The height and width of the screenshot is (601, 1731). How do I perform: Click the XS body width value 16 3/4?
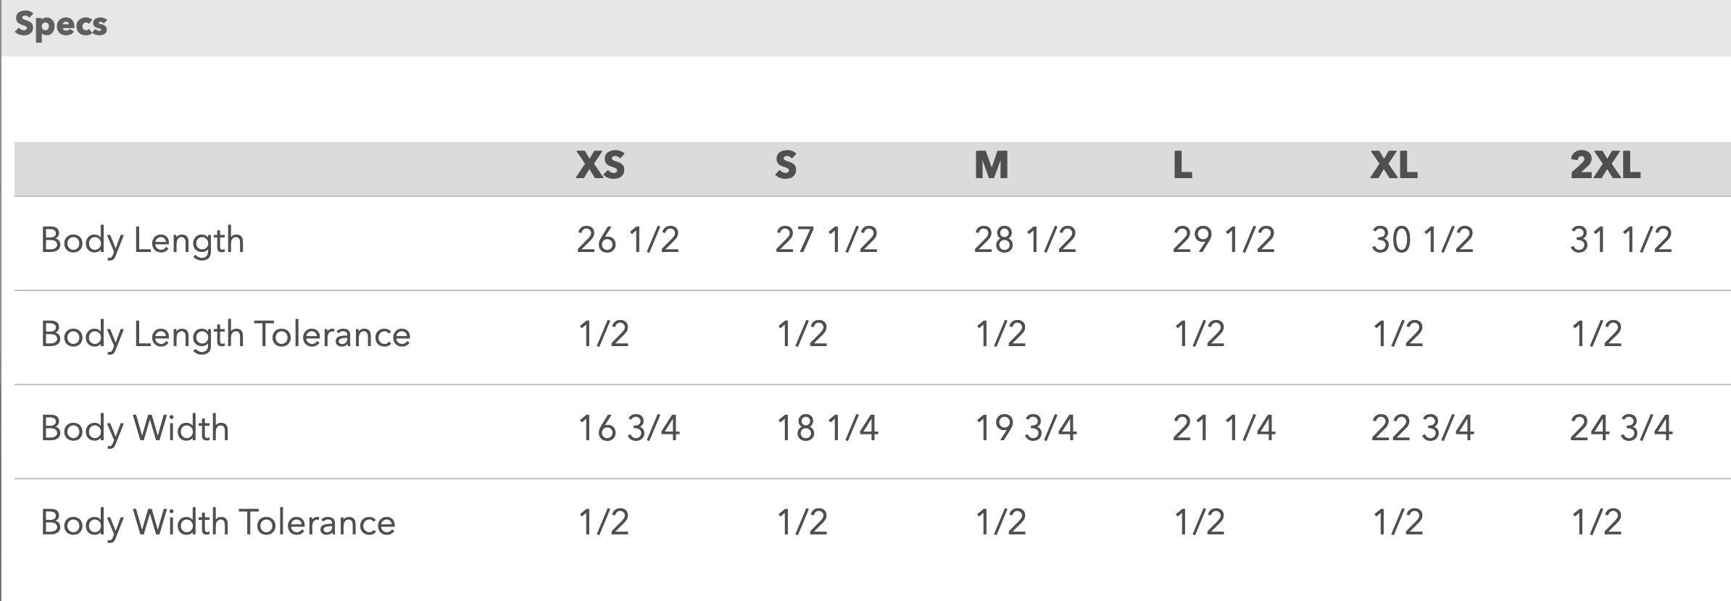click(628, 428)
